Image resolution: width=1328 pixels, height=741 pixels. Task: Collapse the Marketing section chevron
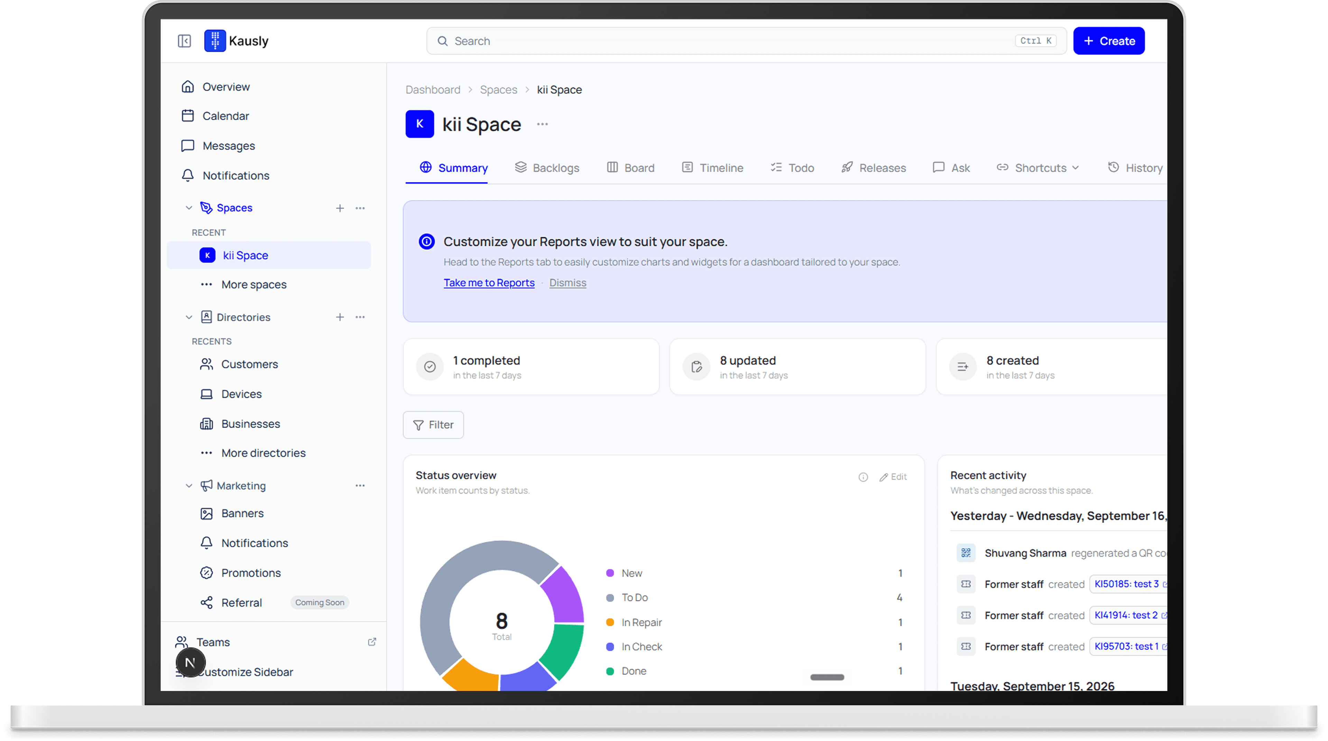pyautogui.click(x=189, y=486)
